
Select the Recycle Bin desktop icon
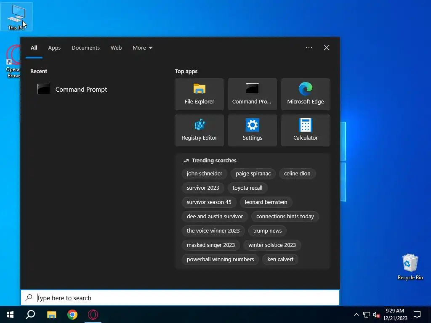click(x=410, y=267)
